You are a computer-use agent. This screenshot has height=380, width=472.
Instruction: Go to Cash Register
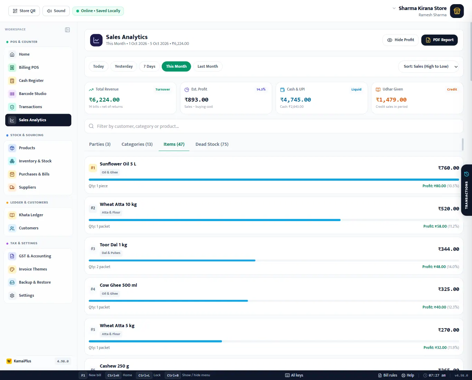click(38, 80)
